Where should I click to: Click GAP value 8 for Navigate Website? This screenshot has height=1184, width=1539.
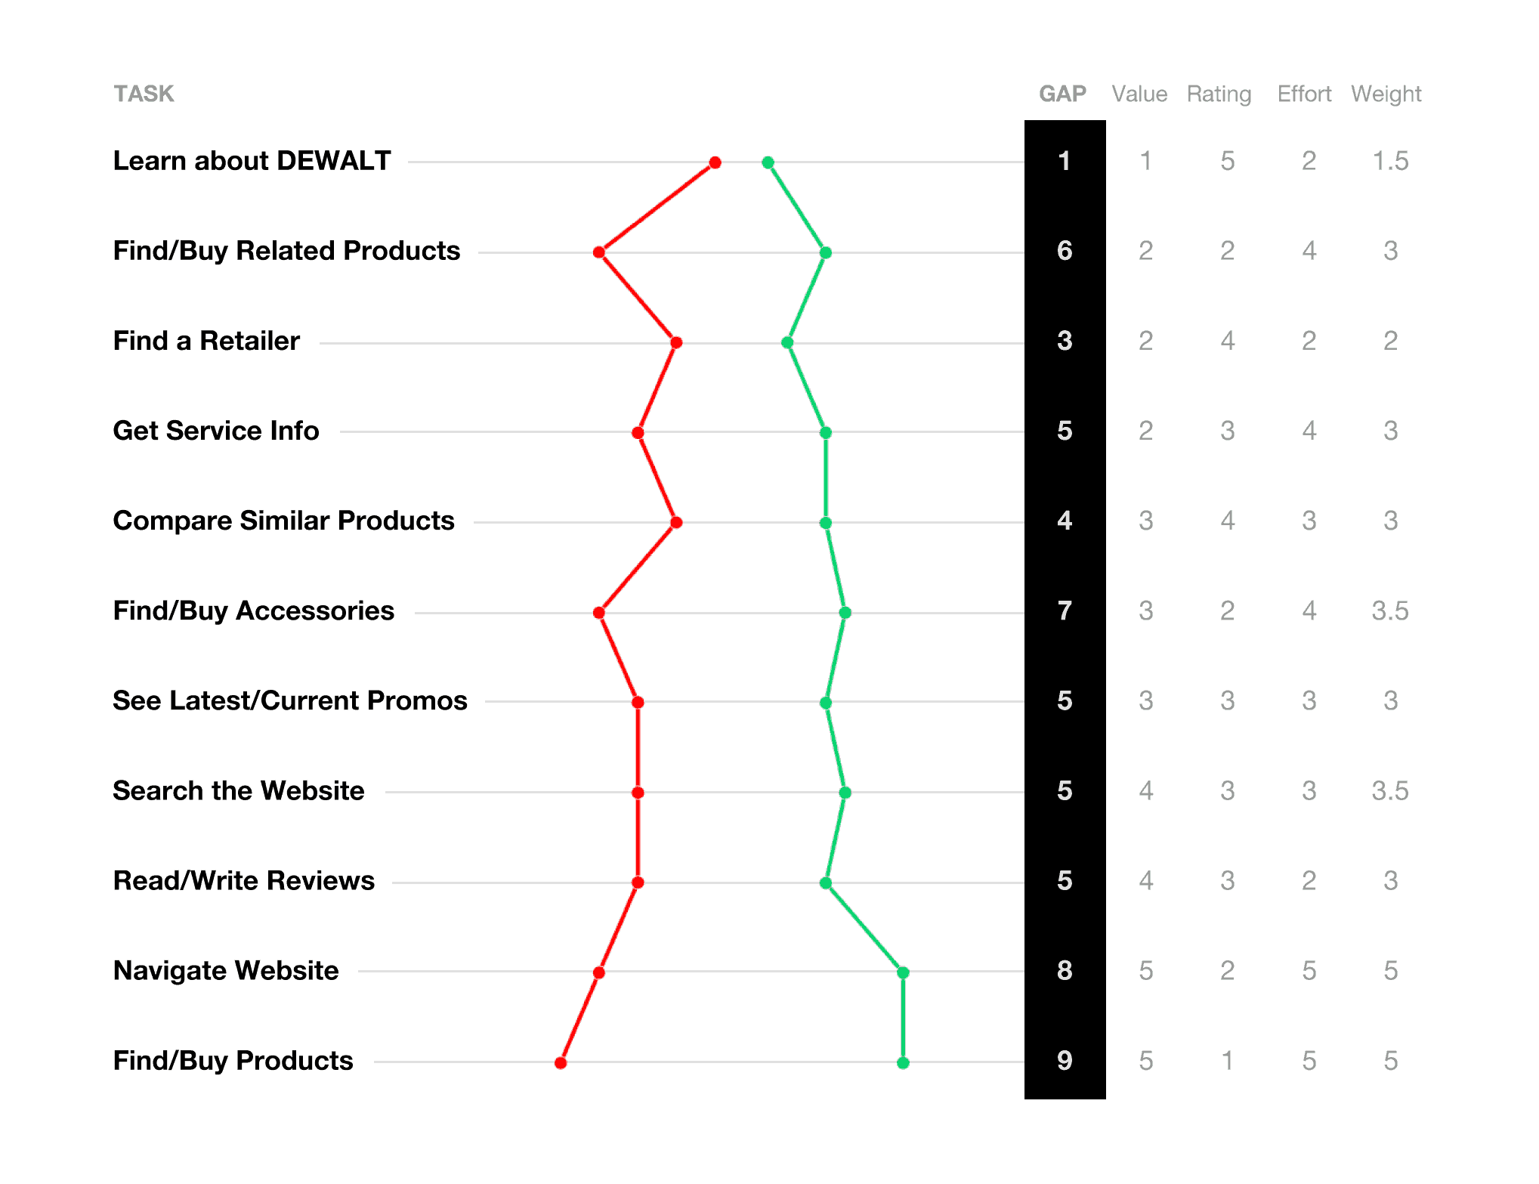point(1065,970)
